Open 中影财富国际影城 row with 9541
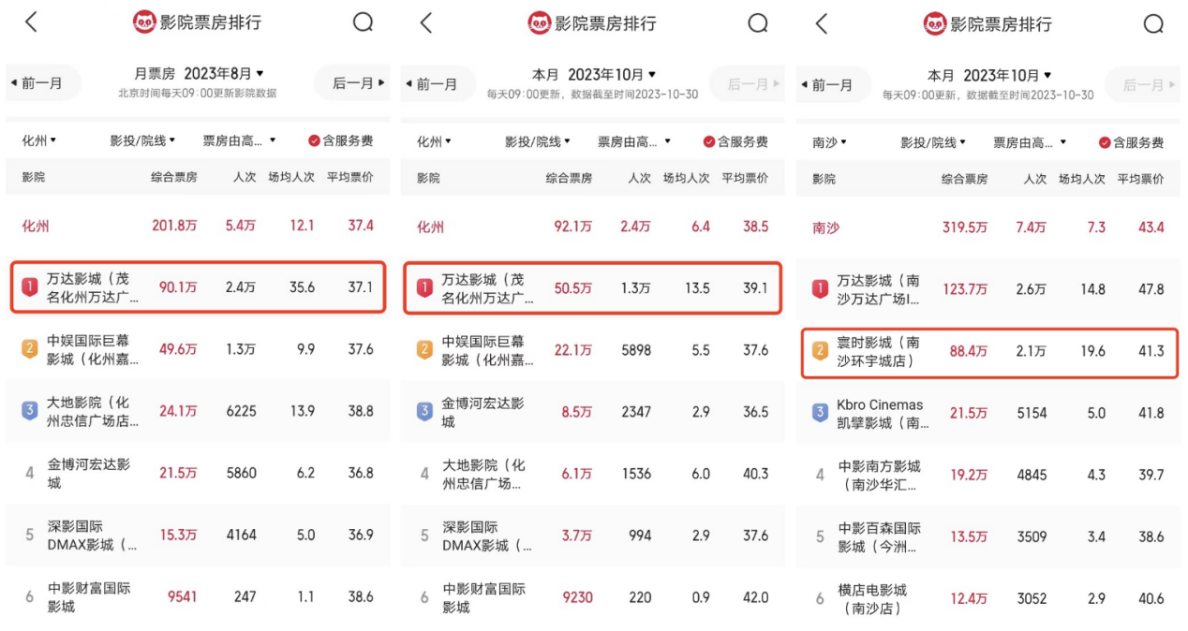1188x631 pixels. pos(198,597)
